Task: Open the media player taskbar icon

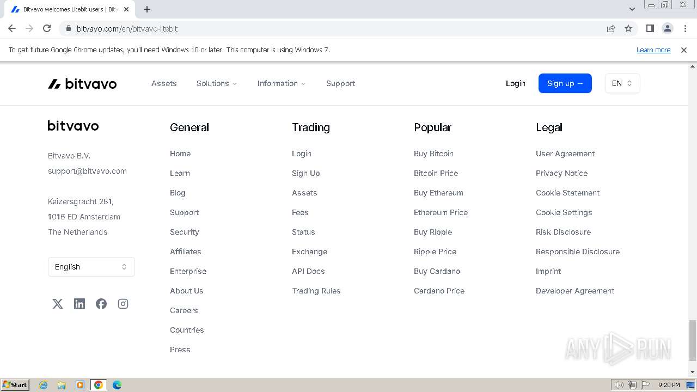Action: click(80, 385)
